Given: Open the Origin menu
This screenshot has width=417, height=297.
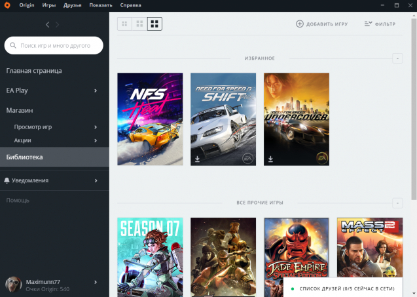Looking at the screenshot, I should [x=27, y=5].
